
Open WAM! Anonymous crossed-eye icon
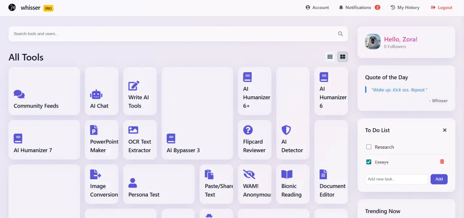(249, 174)
